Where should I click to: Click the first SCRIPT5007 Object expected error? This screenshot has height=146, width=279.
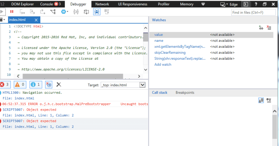point(30,110)
